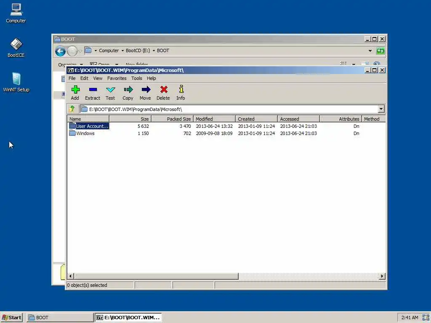Select the Copy toolbar icon

[128, 93]
